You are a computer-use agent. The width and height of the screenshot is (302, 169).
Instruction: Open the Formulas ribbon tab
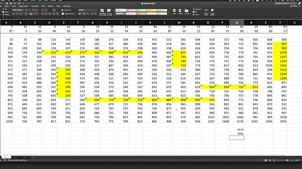pyautogui.click(x=34, y=6)
